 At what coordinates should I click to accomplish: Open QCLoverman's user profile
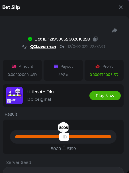click(x=43, y=47)
